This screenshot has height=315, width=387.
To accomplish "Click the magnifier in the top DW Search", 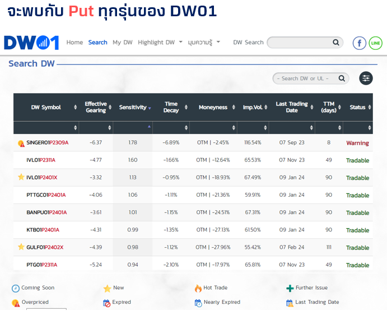I will [x=336, y=42].
